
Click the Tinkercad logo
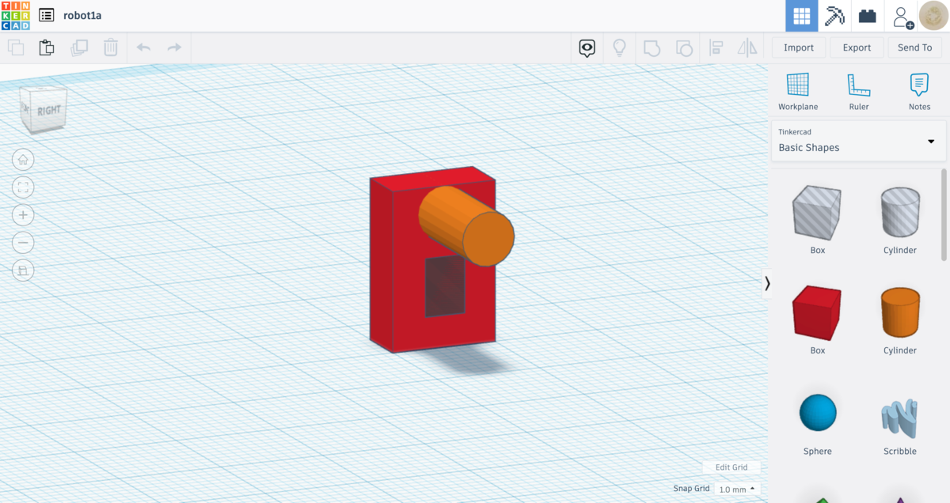(16, 15)
